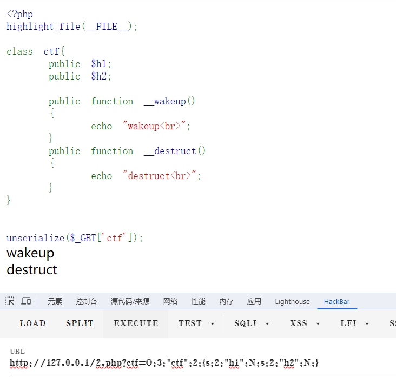Click the inspect element picker icon
This screenshot has width=396, height=383.
click(x=10, y=301)
